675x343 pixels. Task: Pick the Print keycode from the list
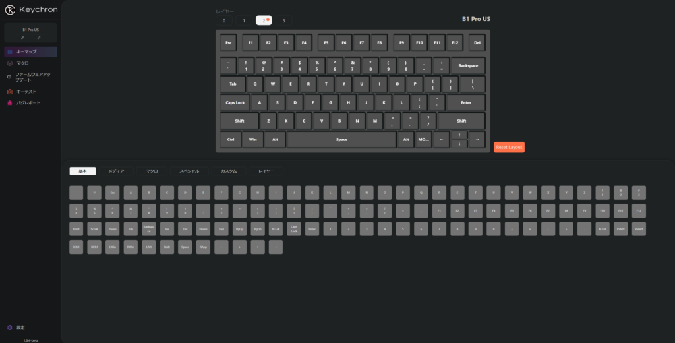click(76, 229)
